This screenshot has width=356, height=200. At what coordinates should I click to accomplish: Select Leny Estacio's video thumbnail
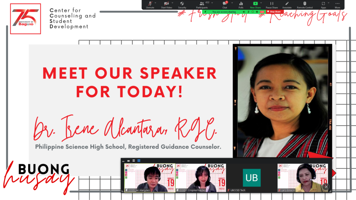303,178
